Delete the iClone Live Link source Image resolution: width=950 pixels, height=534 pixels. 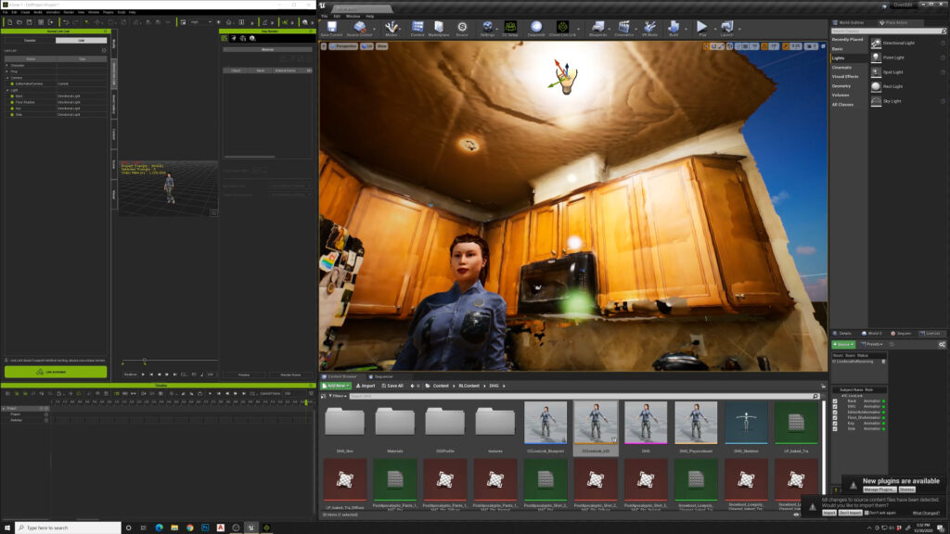pos(883,362)
